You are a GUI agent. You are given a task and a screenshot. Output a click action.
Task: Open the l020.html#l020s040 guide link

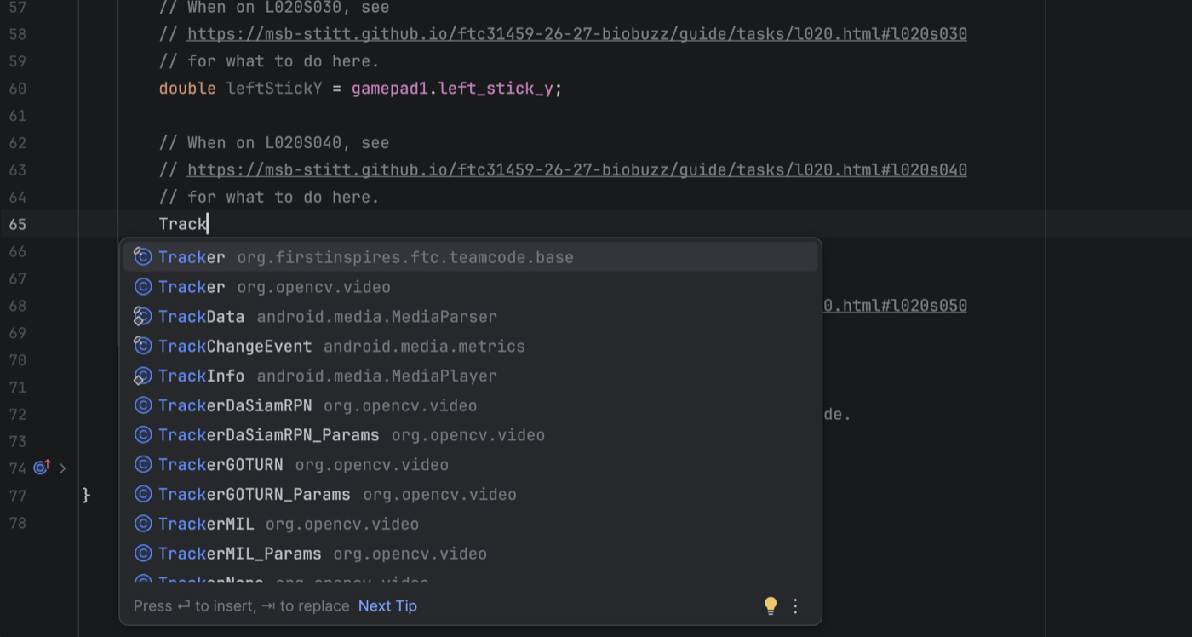[577, 170]
